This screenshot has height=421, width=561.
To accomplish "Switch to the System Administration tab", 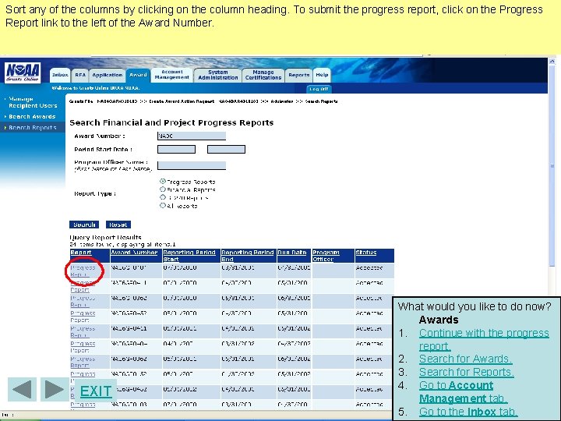I will coord(218,75).
